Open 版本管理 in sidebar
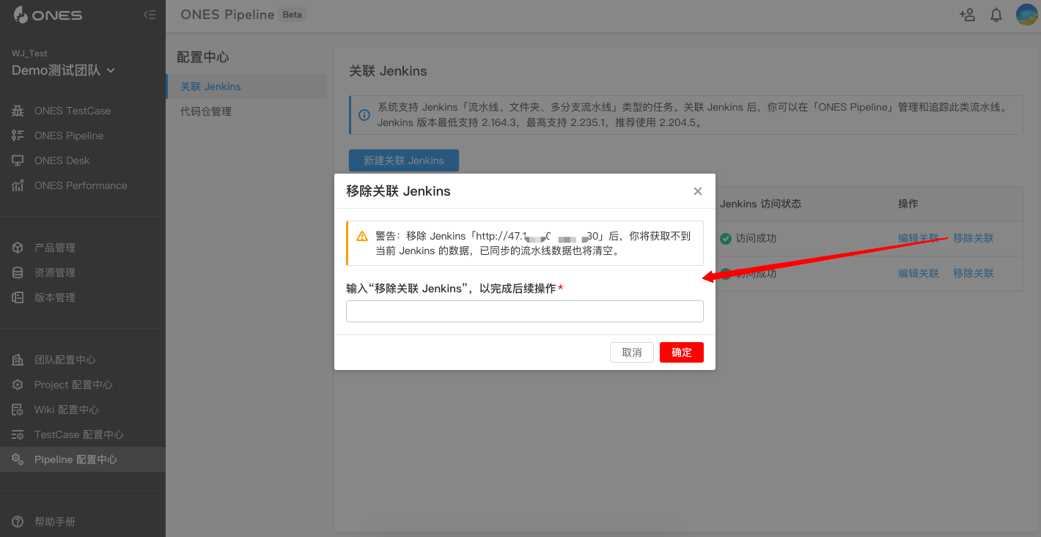 coord(55,297)
